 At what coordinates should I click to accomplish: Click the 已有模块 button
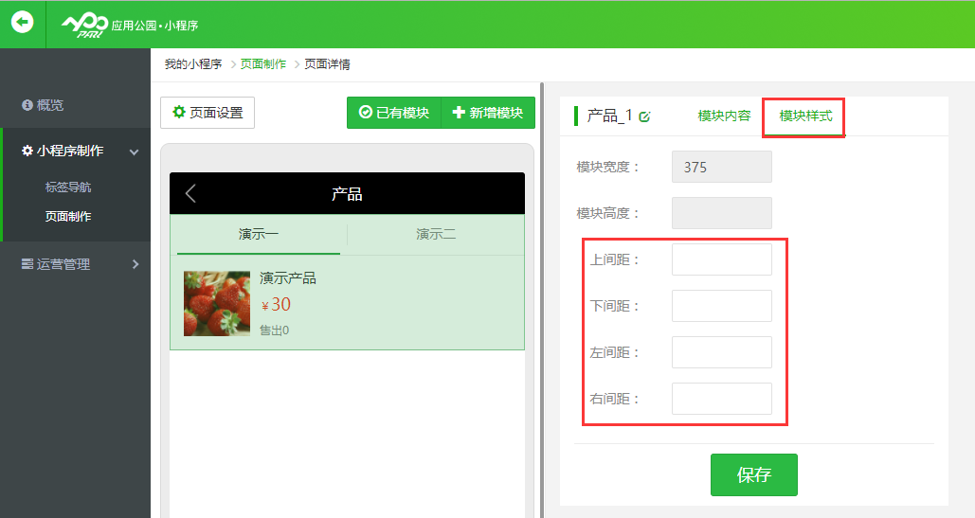pos(394,113)
